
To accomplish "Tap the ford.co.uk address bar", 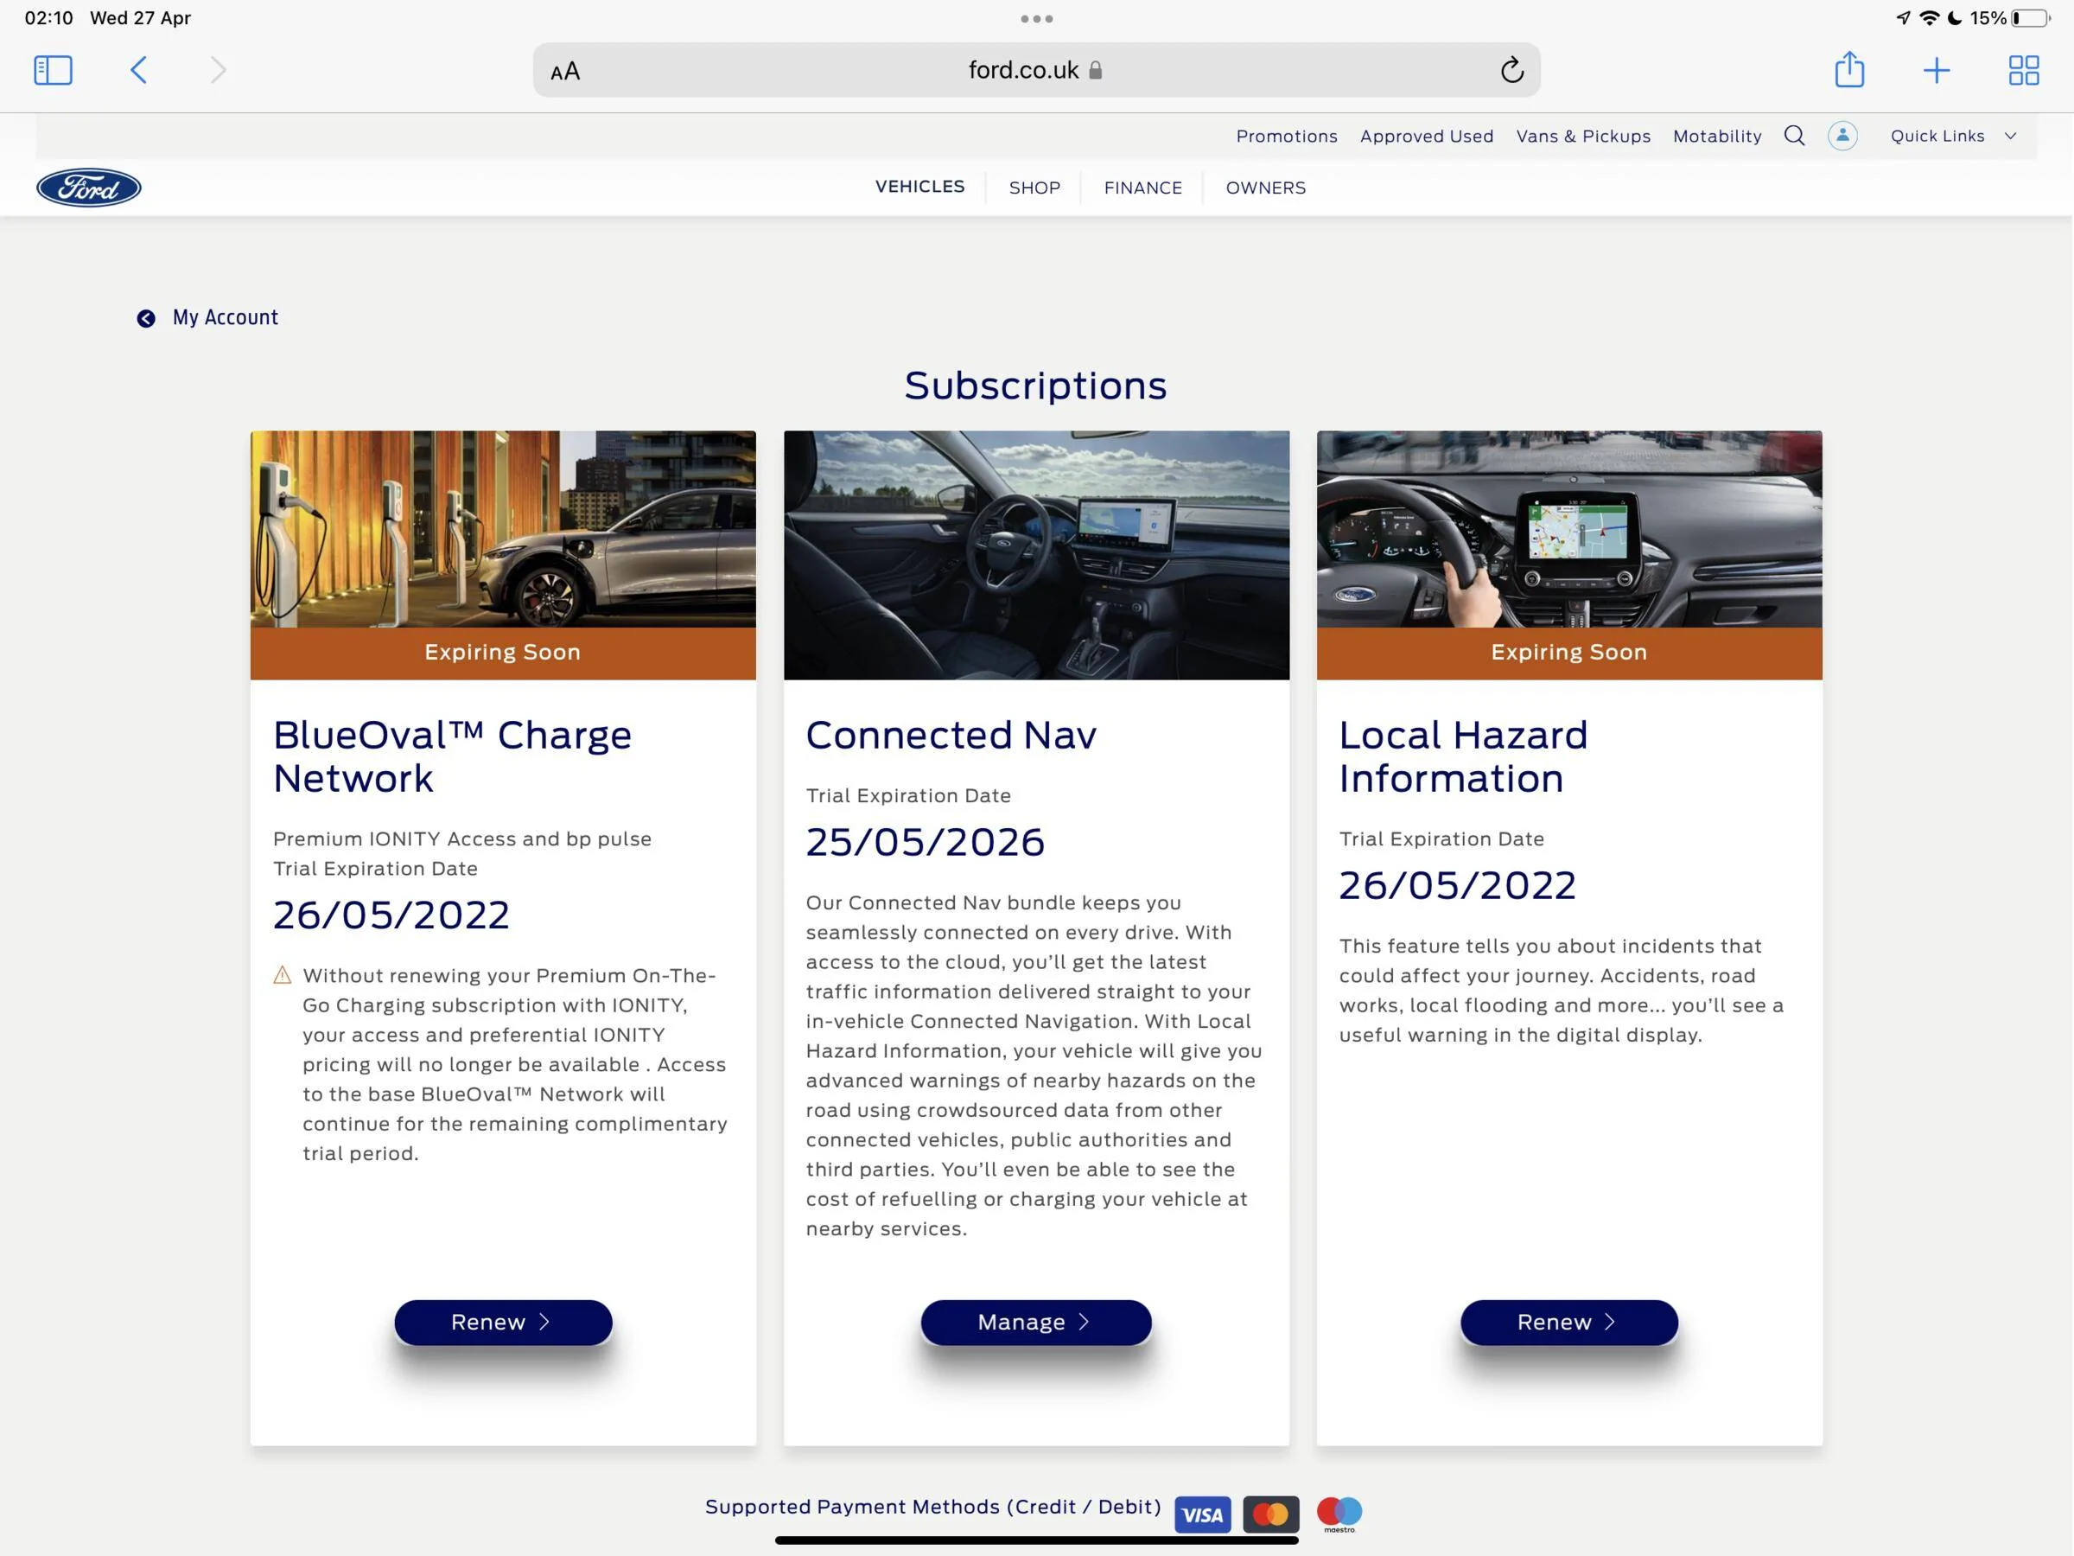I will pos(1036,70).
